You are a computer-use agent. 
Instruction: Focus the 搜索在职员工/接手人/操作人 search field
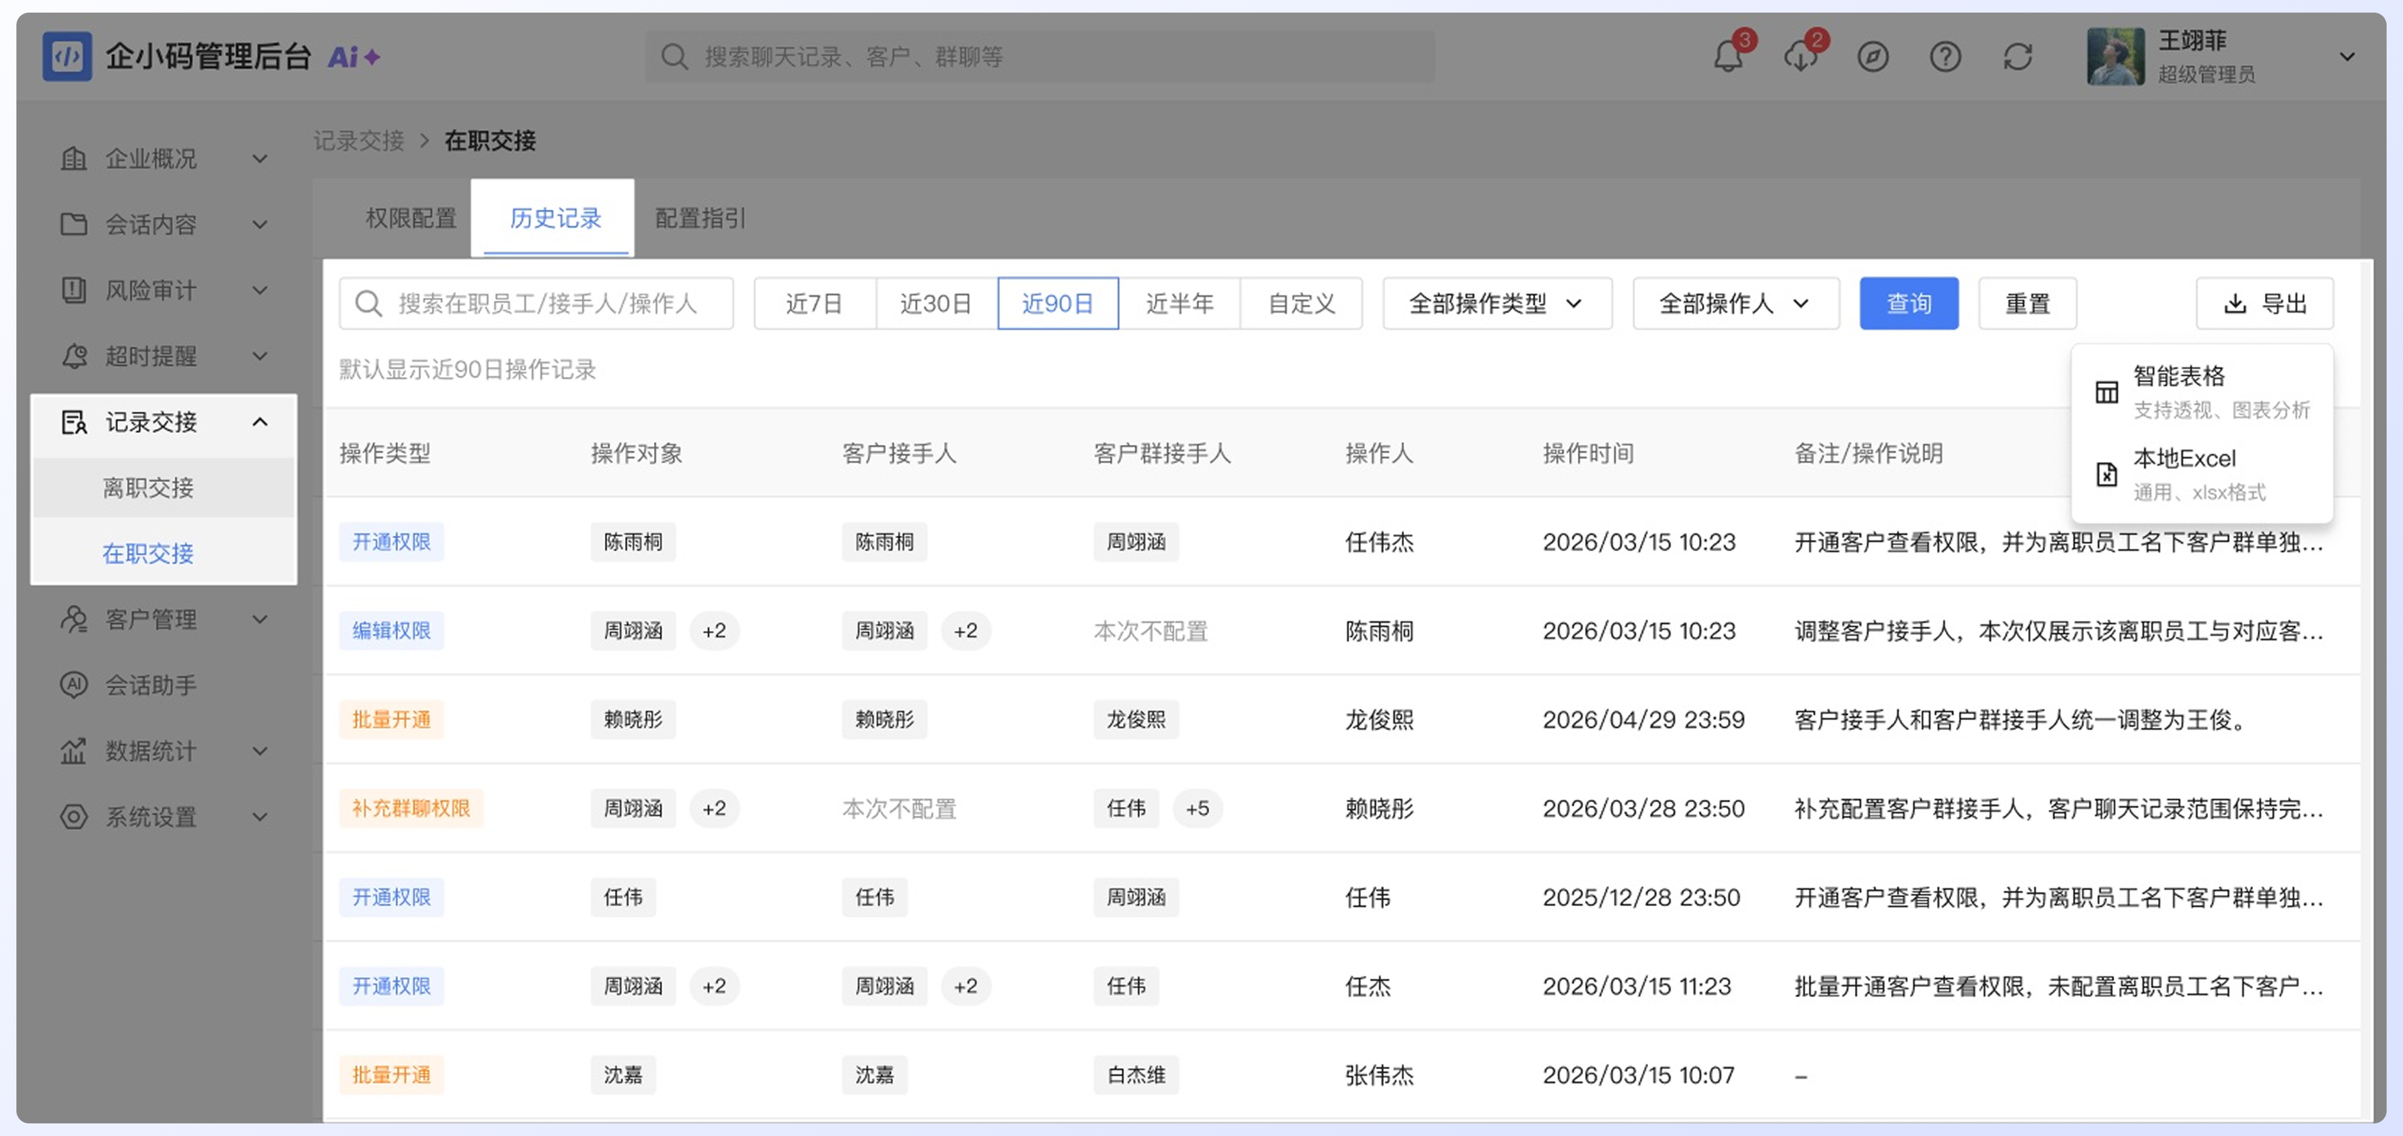click(535, 303)
